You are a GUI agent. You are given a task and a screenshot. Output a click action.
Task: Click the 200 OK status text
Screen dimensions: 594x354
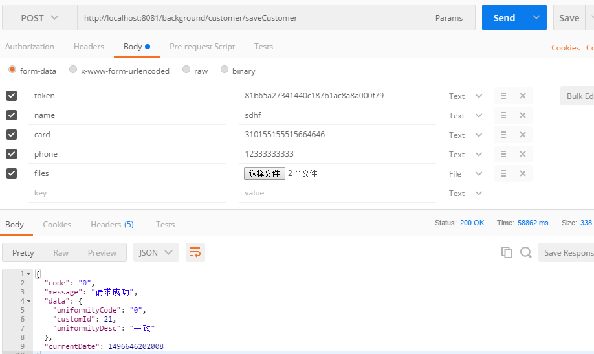[x=472, y=223]
